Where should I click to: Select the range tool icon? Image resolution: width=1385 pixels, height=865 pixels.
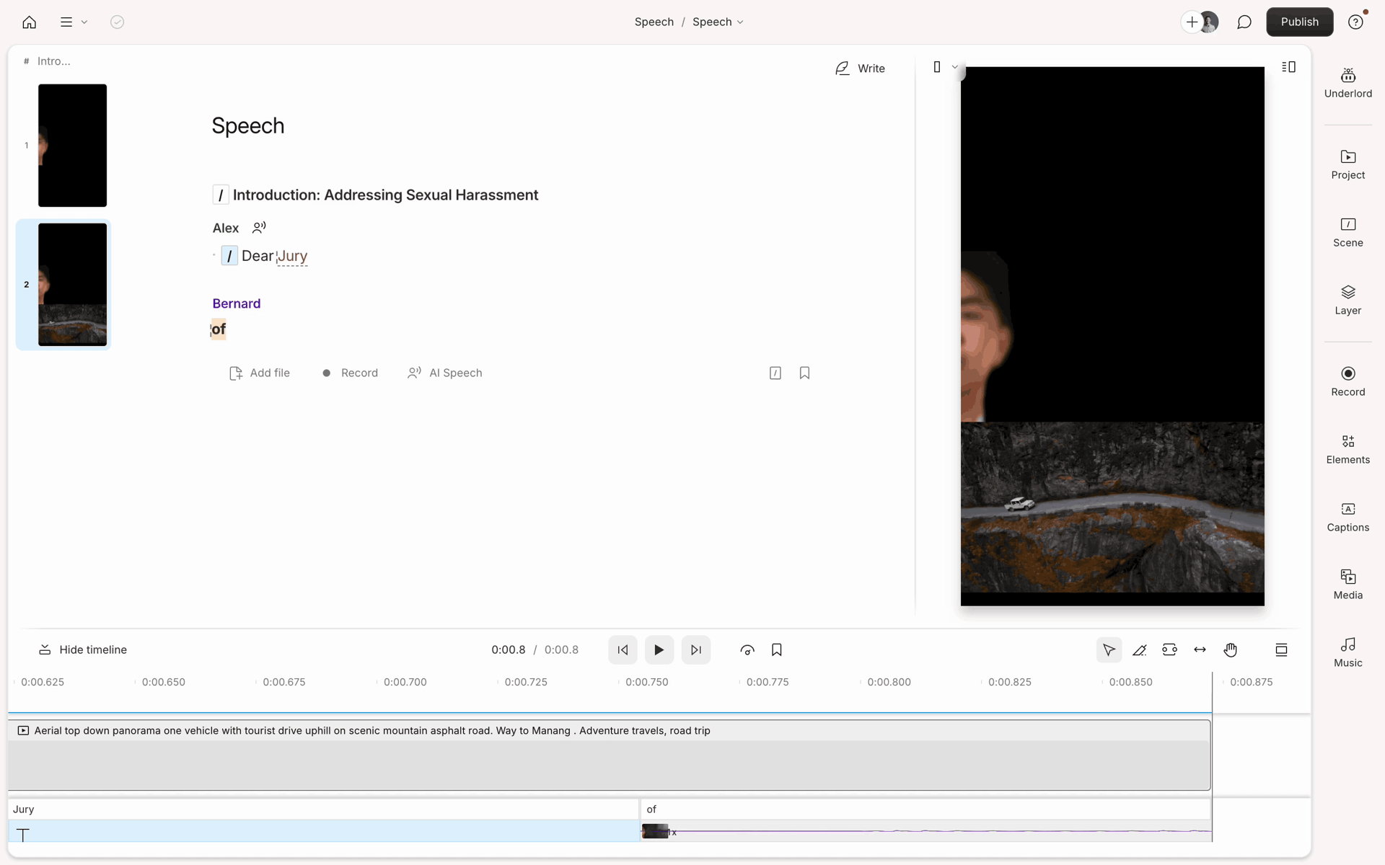1169,649
